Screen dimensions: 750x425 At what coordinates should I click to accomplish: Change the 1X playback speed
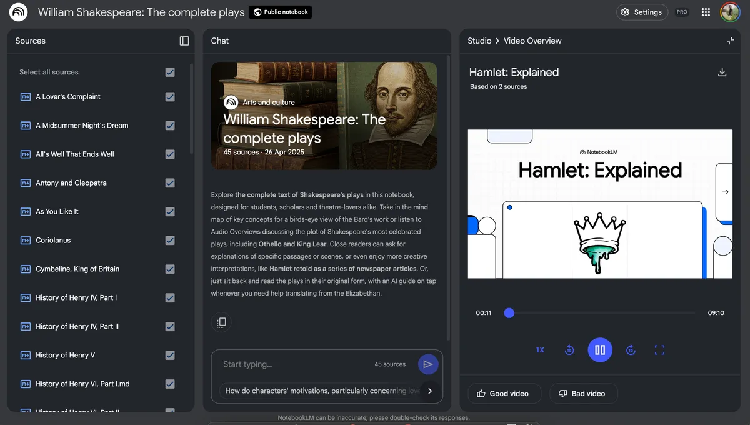click(x=540, y=350)
